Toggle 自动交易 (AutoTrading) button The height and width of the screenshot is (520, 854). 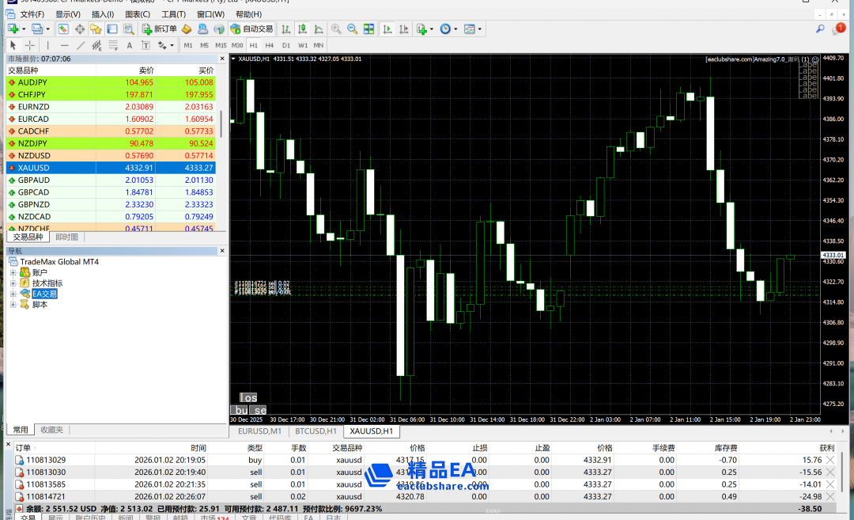tap(251, 29)
